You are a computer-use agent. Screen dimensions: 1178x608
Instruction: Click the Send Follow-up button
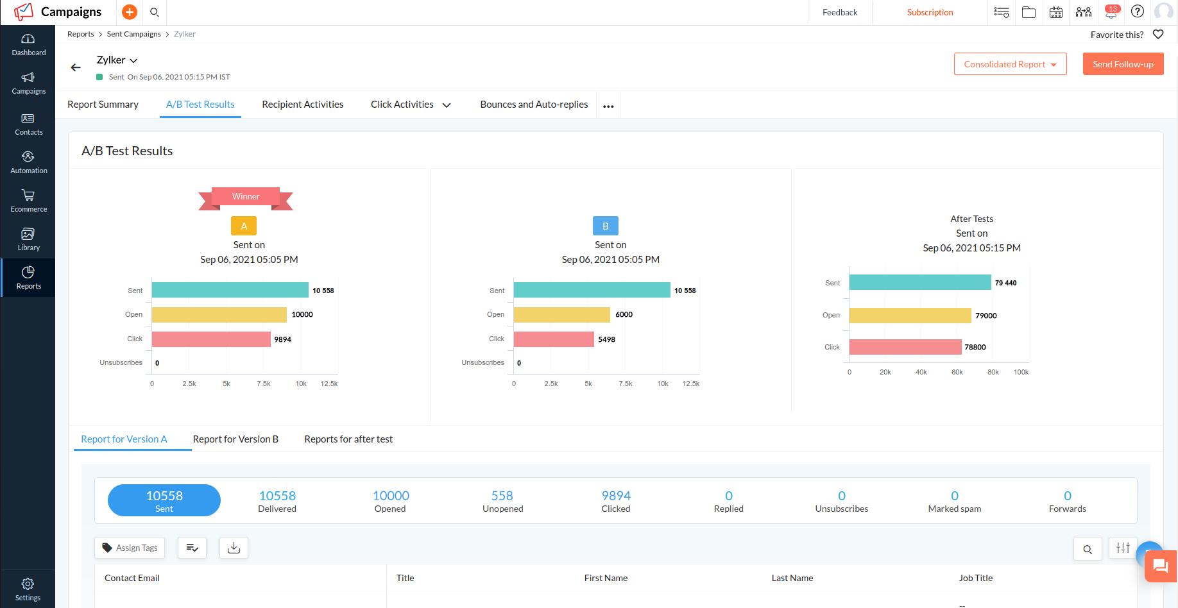1123,64
